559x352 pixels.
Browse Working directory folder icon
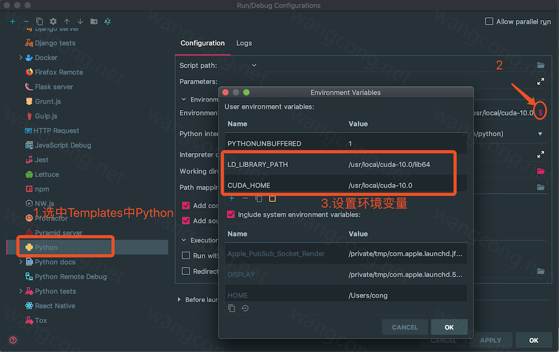[541, 171]
